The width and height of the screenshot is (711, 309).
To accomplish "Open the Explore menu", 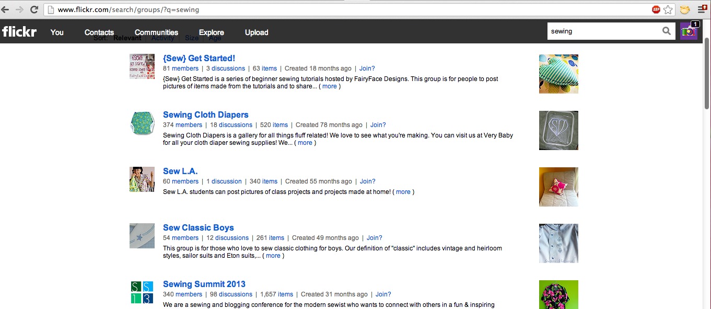I will pos(212,32).
